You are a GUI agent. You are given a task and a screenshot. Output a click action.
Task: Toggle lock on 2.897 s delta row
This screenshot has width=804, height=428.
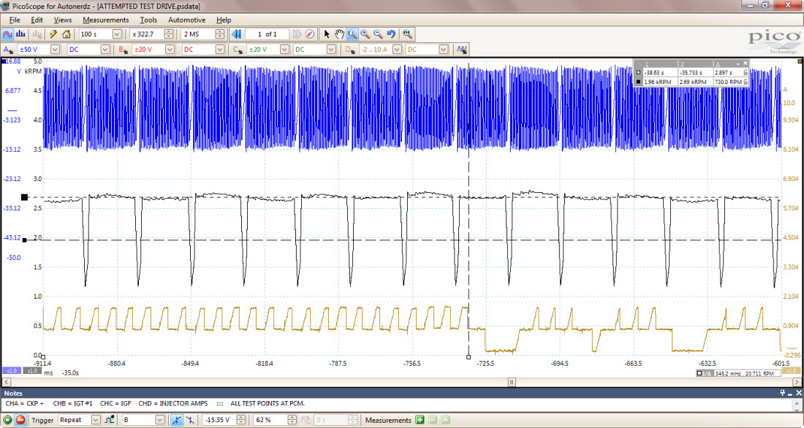point(746,73)
